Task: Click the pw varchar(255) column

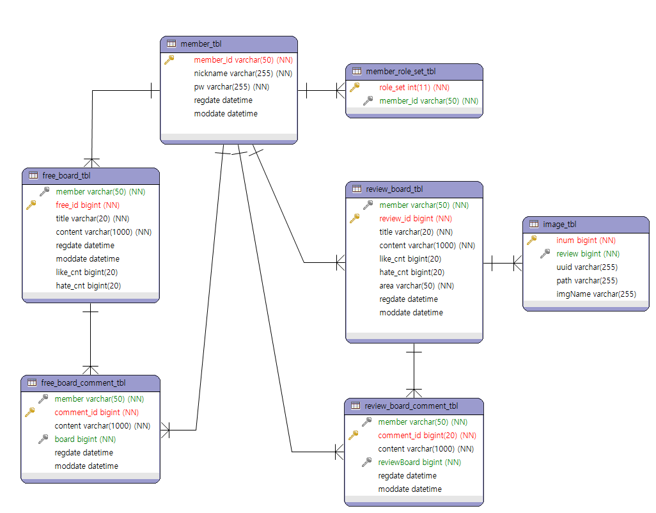Action: 231,86
